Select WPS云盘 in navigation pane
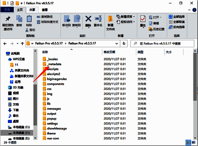The height and width of the screenshot is (146, 198). pyautogui.click(x=16, y=59)
